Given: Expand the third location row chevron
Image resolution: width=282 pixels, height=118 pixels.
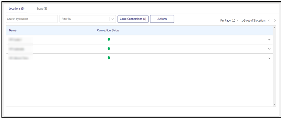Looking at the screenshot, I should [x=269, y=58].
